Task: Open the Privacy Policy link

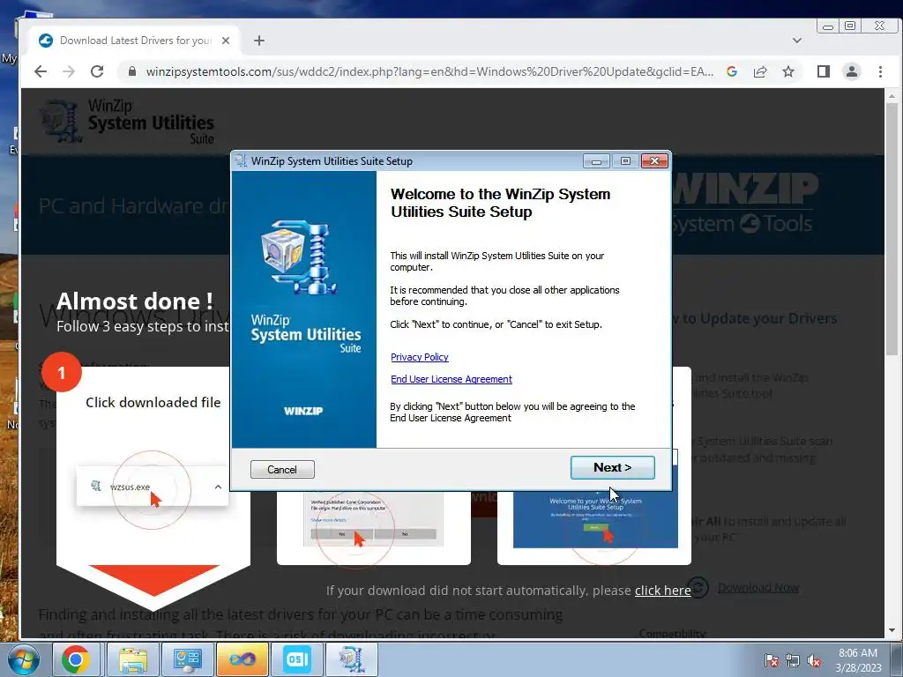Action: (x=419, y=357)
